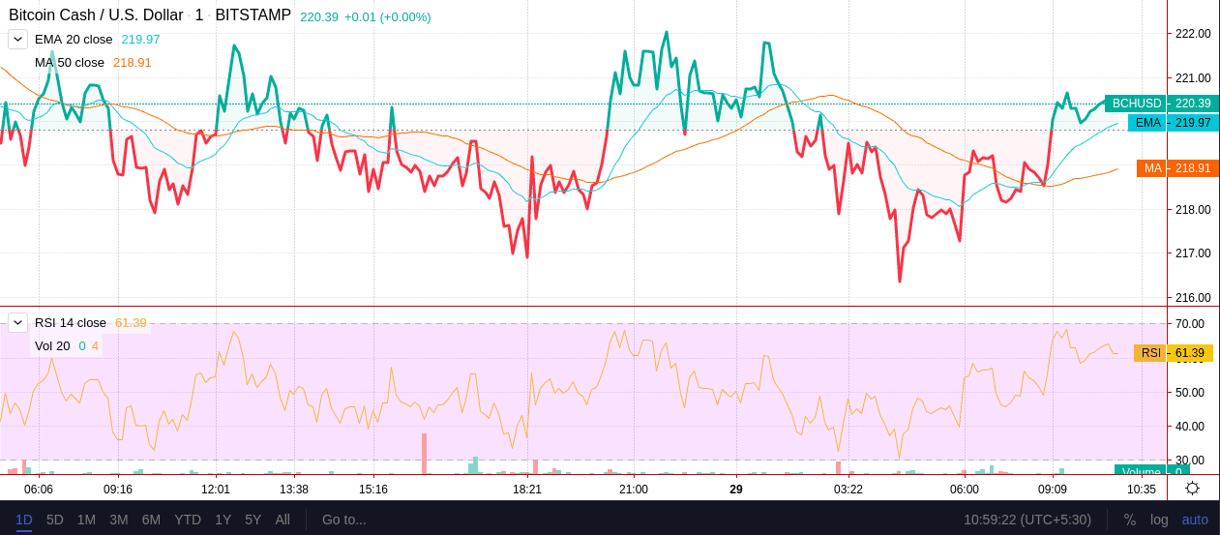Toggle percent scale mode
The height and width of the screenshot is (535, 1220).
coord(1130,520)
